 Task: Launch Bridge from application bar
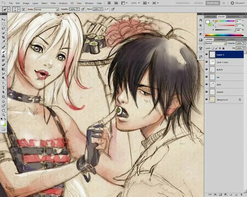pos(109,3)
